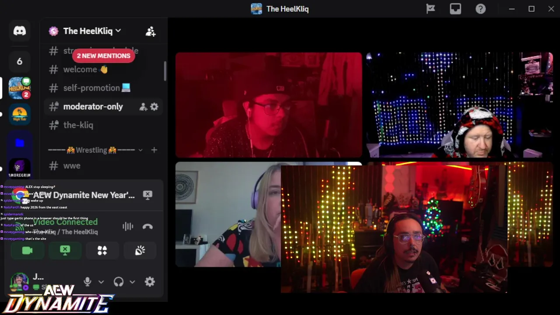
Task: Mute the microphone
Action: coord(87,282)
